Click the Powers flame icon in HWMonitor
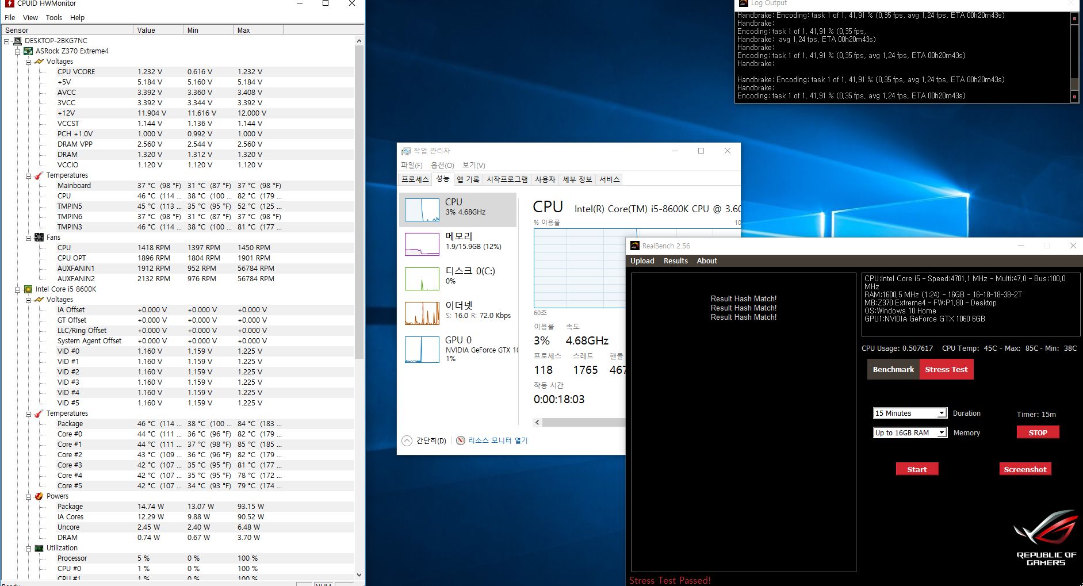1083x586 pixels. [x=39, y=496]
